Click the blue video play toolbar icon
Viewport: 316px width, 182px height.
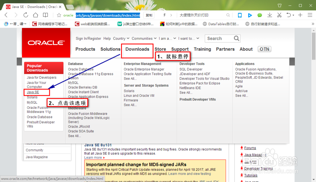[250, 15]
